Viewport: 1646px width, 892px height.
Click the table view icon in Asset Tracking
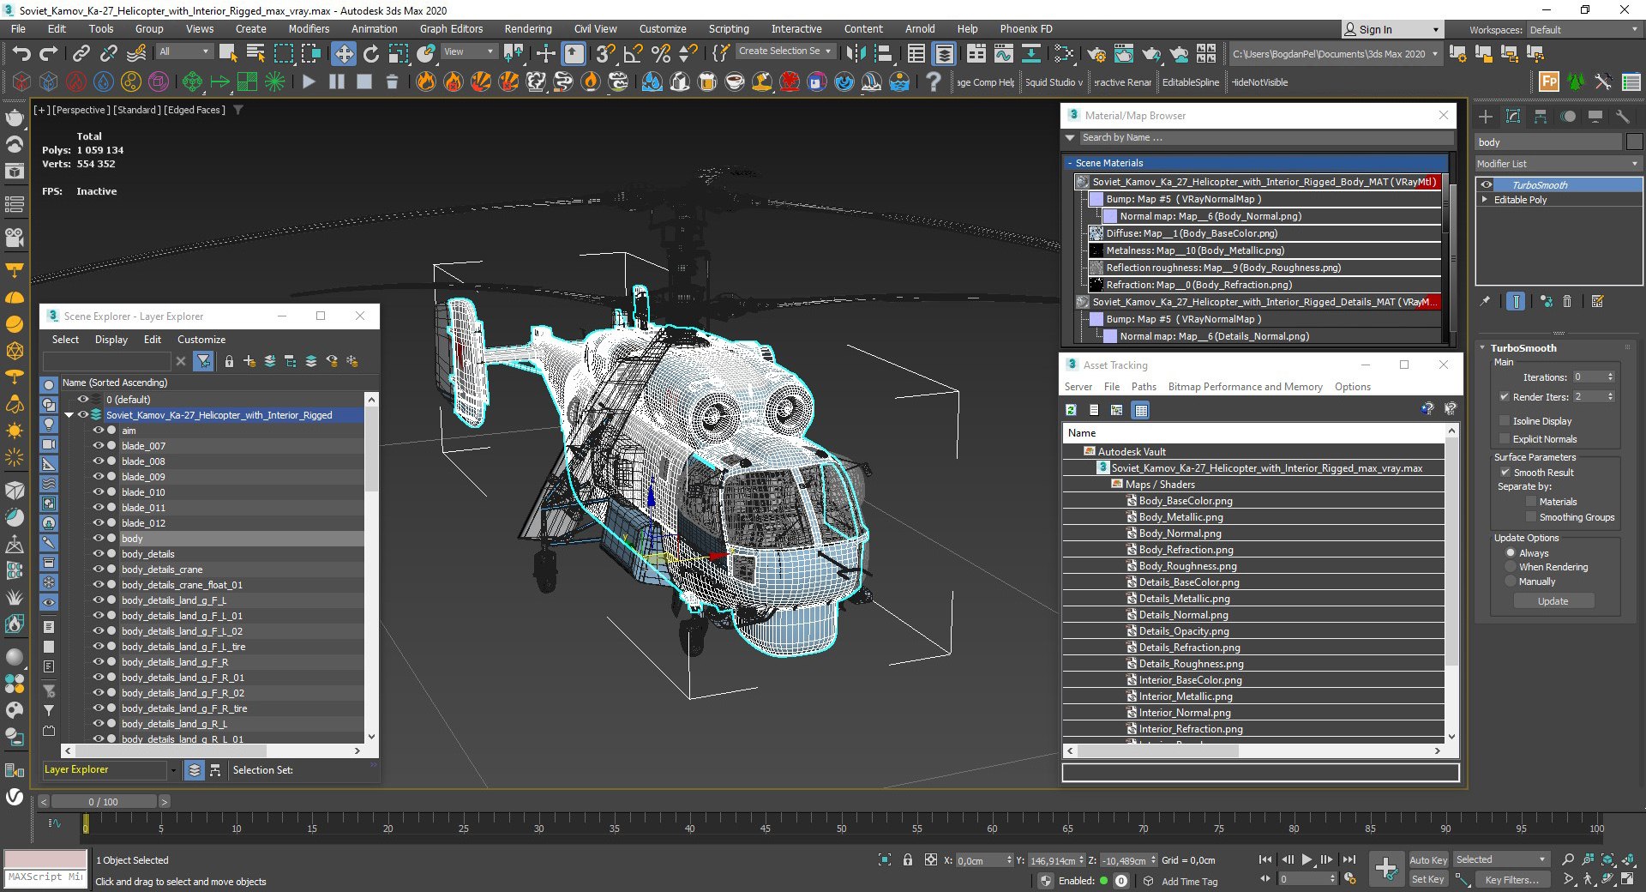pyautogui.click(x=1140, y=410)
